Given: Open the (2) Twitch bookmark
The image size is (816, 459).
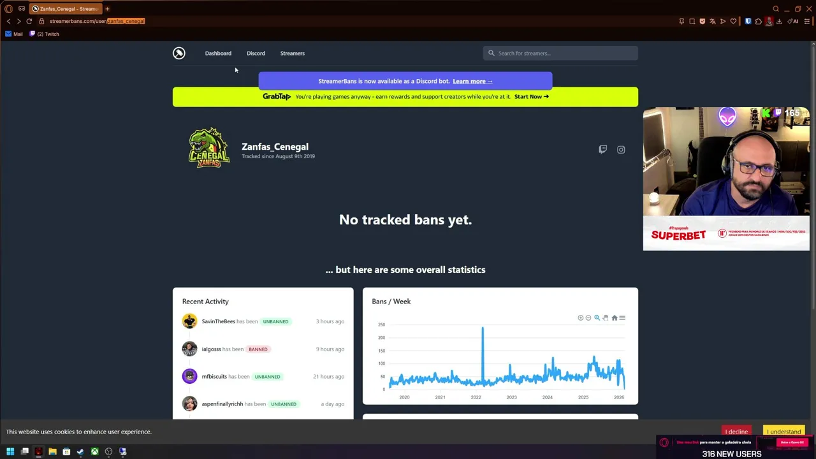Looking at the screenshot, I should (x=44, y=34).
